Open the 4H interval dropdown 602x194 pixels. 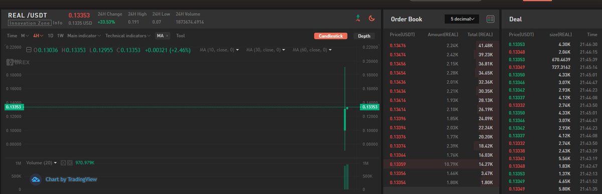click(38, 36)
